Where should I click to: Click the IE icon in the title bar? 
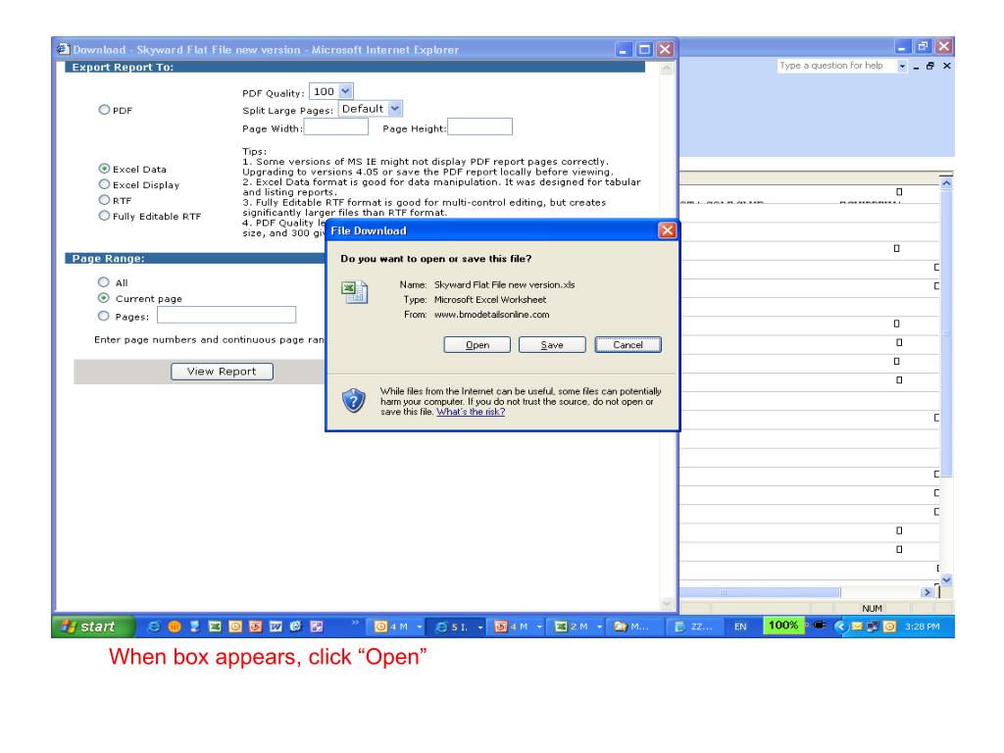pyautogui.click(x=63, y=49)
